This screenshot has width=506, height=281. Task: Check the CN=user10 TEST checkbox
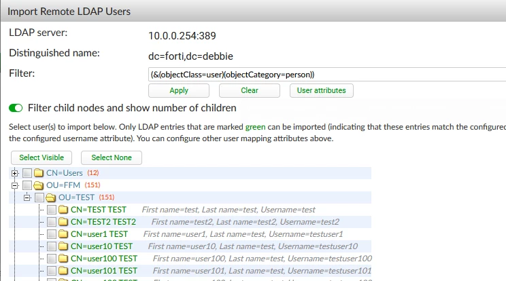(52, 246)
